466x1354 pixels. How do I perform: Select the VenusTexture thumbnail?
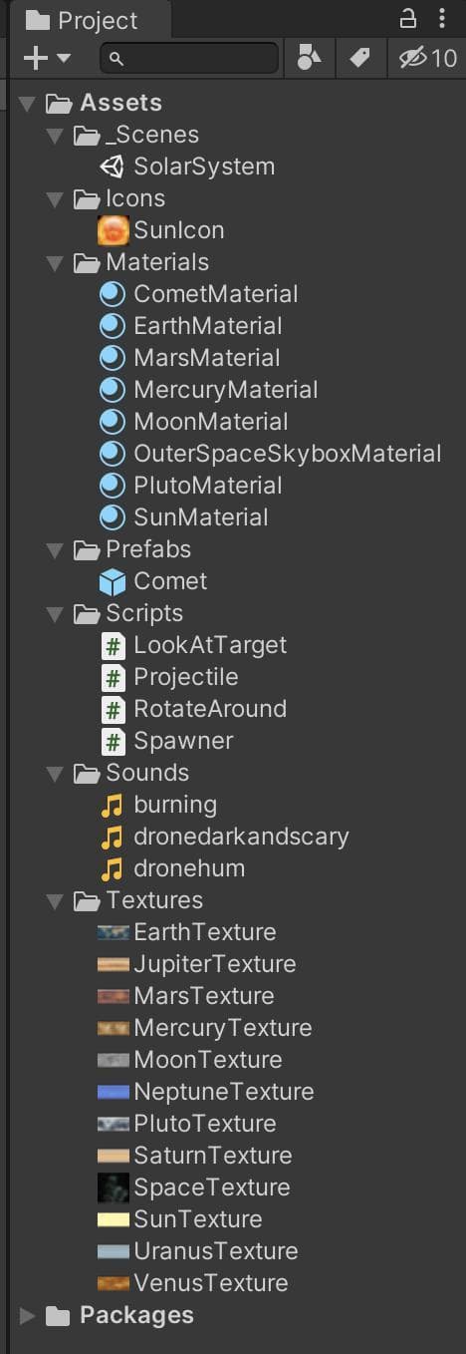[114, 1283]
